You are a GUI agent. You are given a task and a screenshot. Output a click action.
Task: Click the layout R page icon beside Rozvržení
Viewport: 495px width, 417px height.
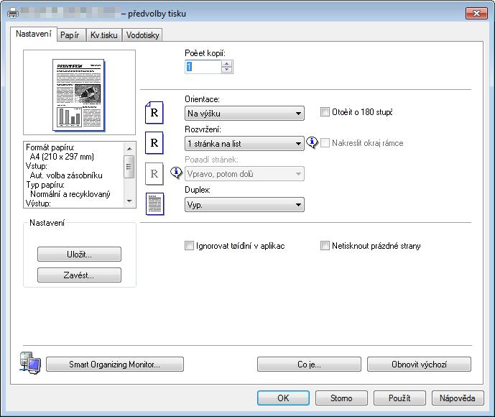tap(154, 143)
